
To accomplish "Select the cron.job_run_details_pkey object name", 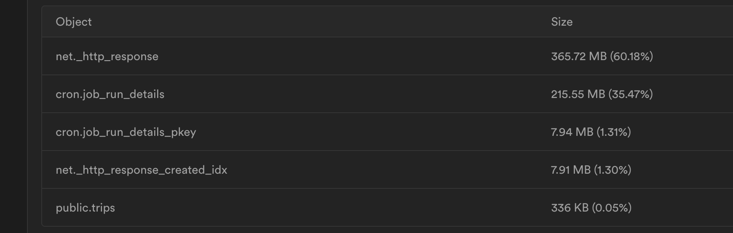I will [126, 132].
